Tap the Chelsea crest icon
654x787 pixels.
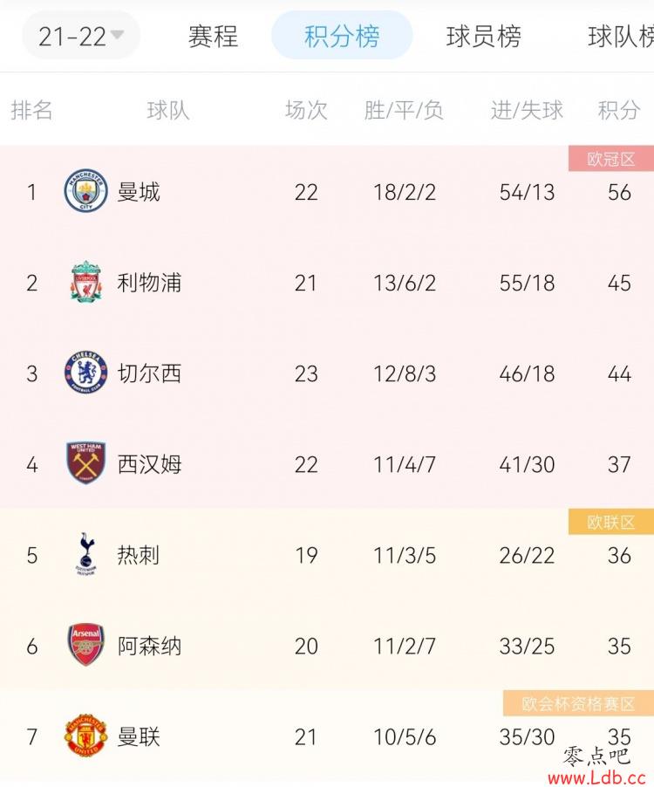pyautogui.click(x=85, y=373)
